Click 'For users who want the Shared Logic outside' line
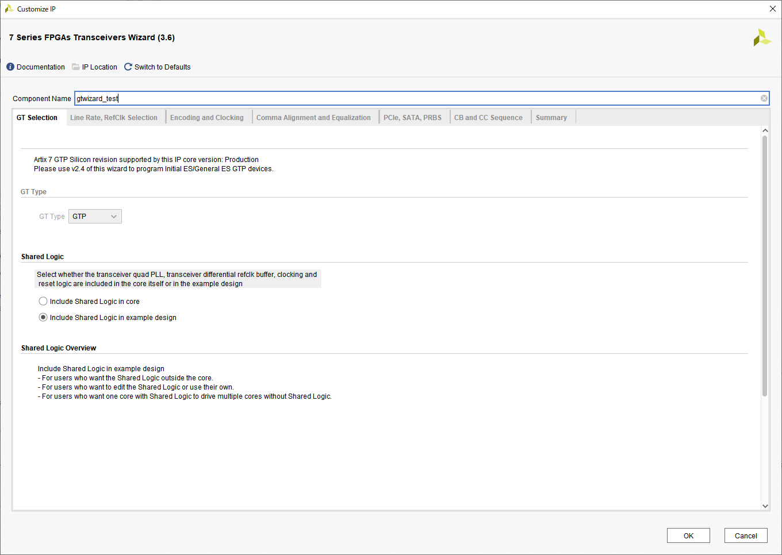 (x=125, y=378)
